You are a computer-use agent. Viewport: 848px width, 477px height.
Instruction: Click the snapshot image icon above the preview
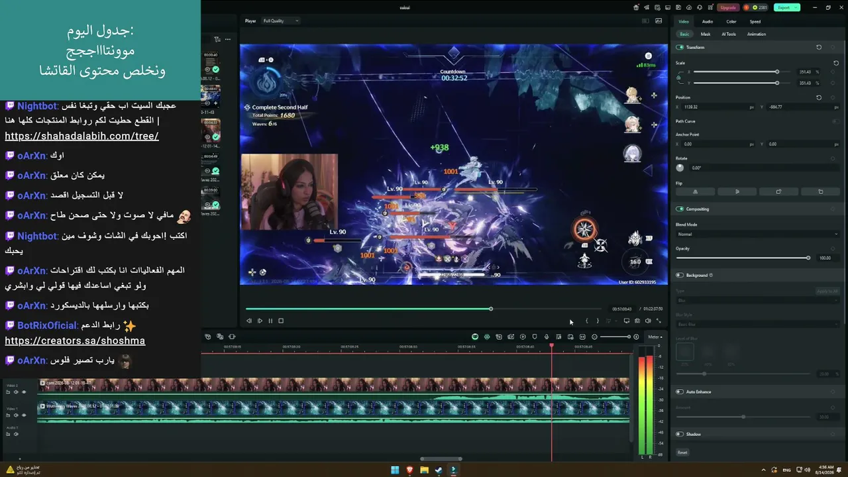pos(659,21)
